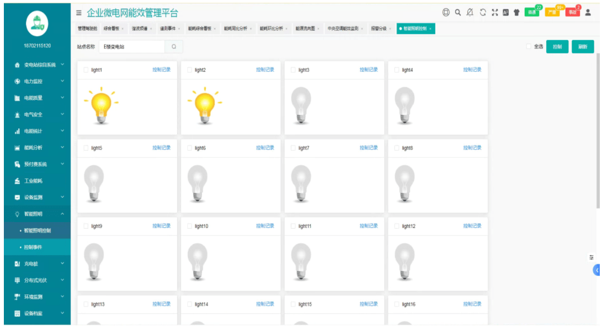This screenshot has width=602, height=328.
Task: Click the vertical scrollbar of the lights panel
Action: [598, 131]
